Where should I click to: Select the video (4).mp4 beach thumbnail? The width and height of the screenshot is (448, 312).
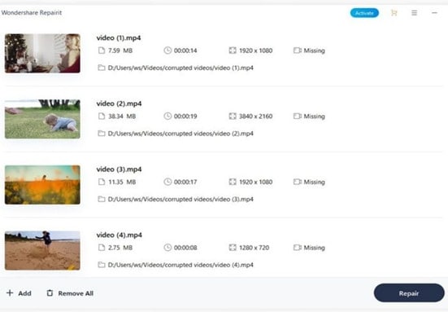pyautogui.click(x=42, y=250)
